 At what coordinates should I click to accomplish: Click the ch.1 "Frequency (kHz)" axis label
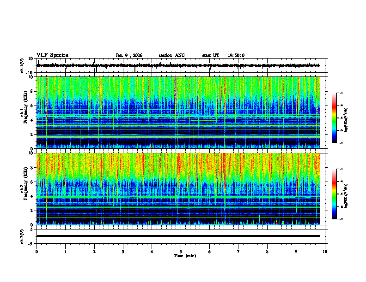click(25, 107)
